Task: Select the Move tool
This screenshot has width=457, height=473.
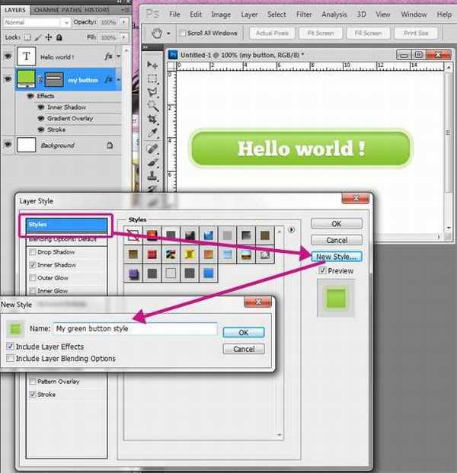Action: tap(153, 65)
